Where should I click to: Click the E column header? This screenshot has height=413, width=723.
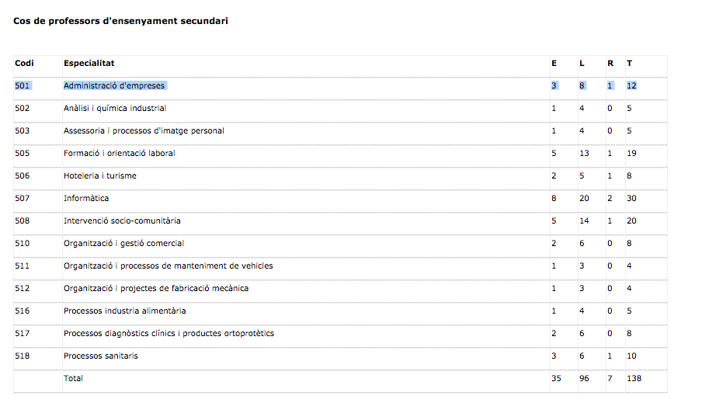click(x=554, y=63)
